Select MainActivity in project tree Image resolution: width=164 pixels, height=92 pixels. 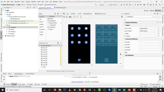point(16,19)
